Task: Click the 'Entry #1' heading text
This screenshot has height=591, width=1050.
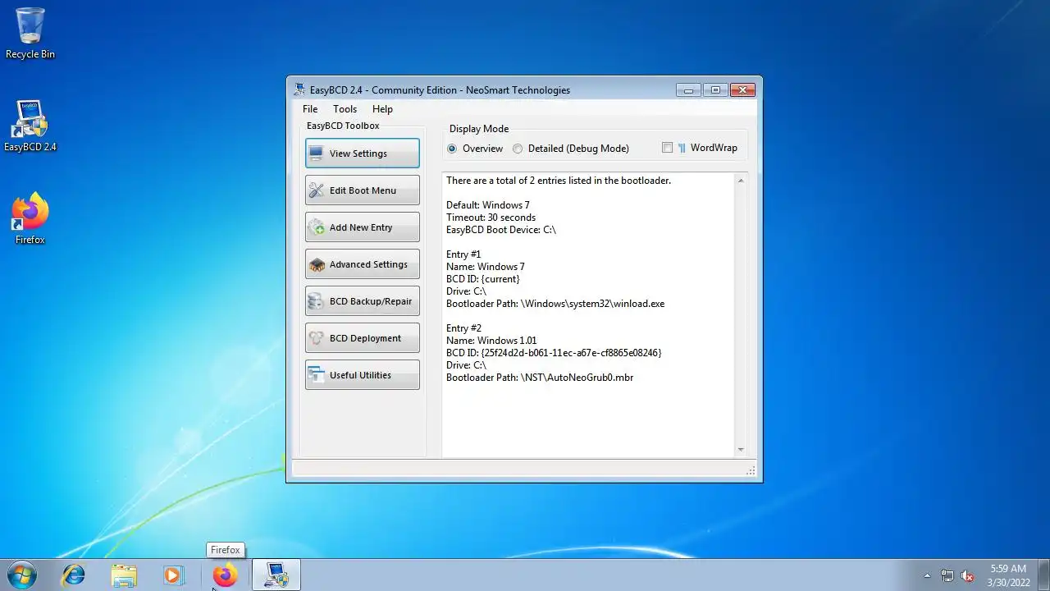Action: [463, 254]
